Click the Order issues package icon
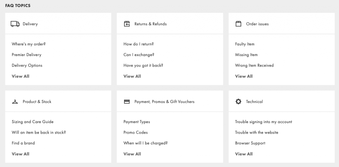The width and height of the screenshot is (339, 167). point(238,24)
